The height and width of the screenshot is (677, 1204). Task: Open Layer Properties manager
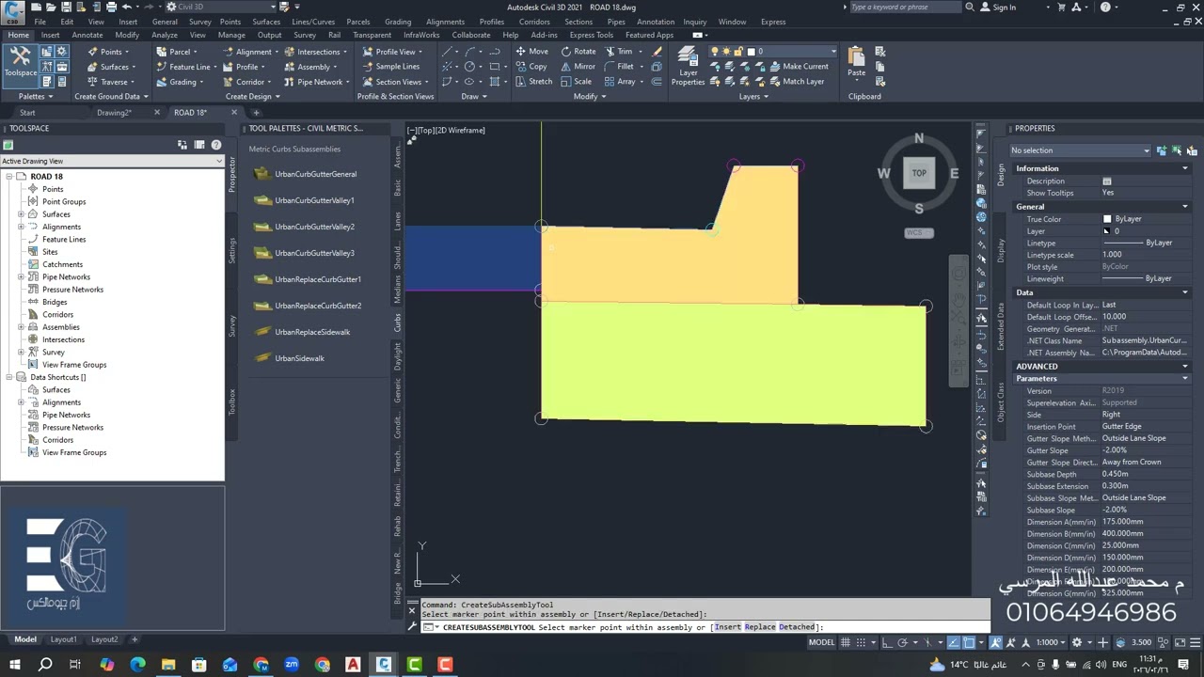click(x=688, y=66)
